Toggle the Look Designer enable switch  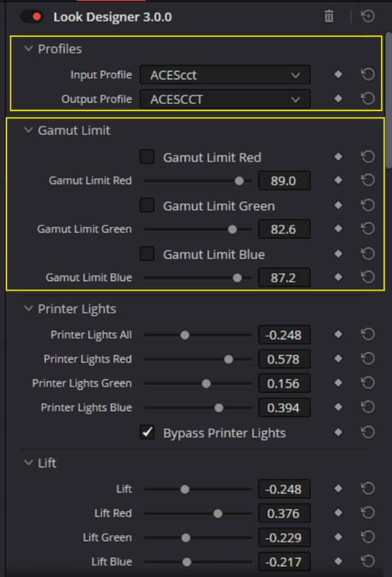[32, 17]
